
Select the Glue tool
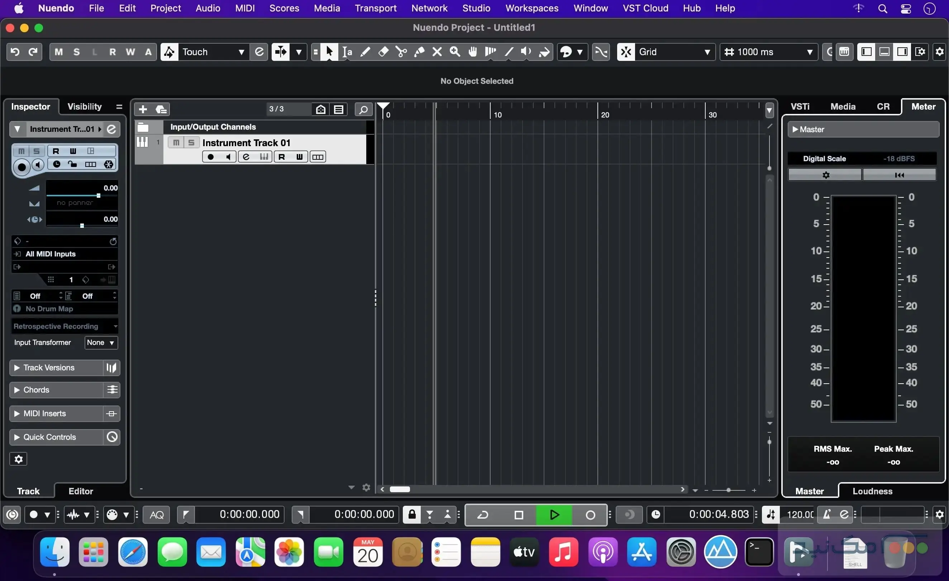pos(419,52)
